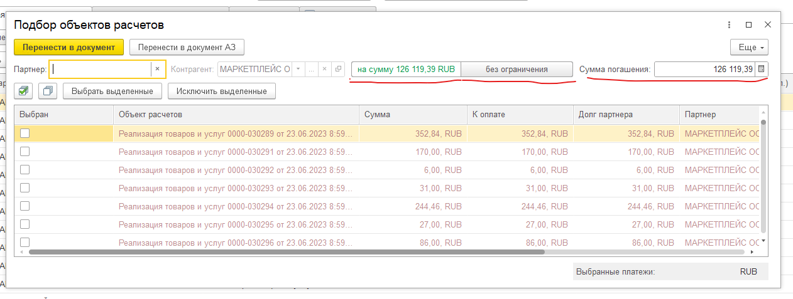Viewport: 793px width, 299px height.
Task: Expand the Еще dropdown menu
Action: [749, 47]
